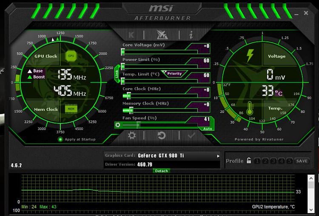Viewport: 319px width, 216px height.
Task: Open settings gear below sliders
Action: click(x=131, y=135)
